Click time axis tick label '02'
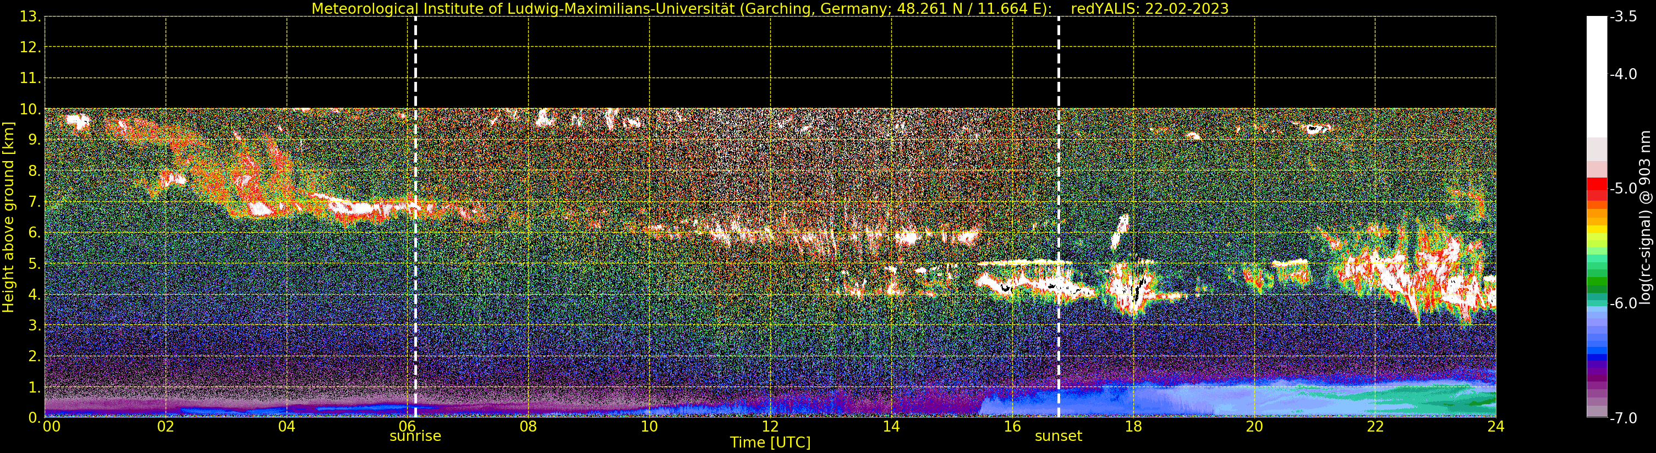 (166, 427)
